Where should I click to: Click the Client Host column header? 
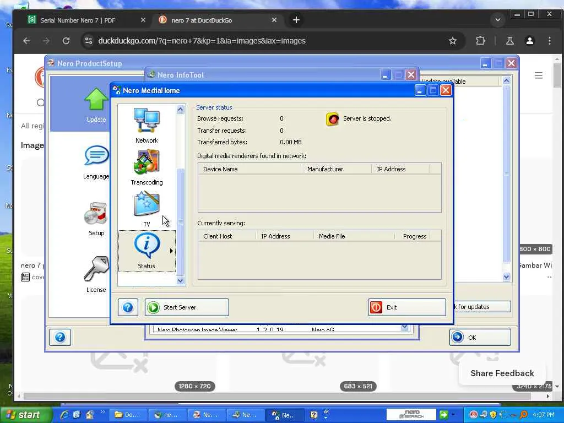coord(227,236)
